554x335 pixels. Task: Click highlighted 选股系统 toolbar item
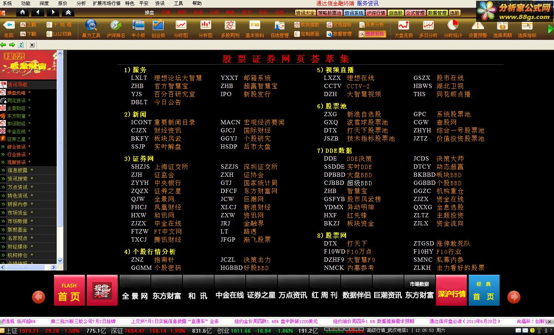[372, 34]
